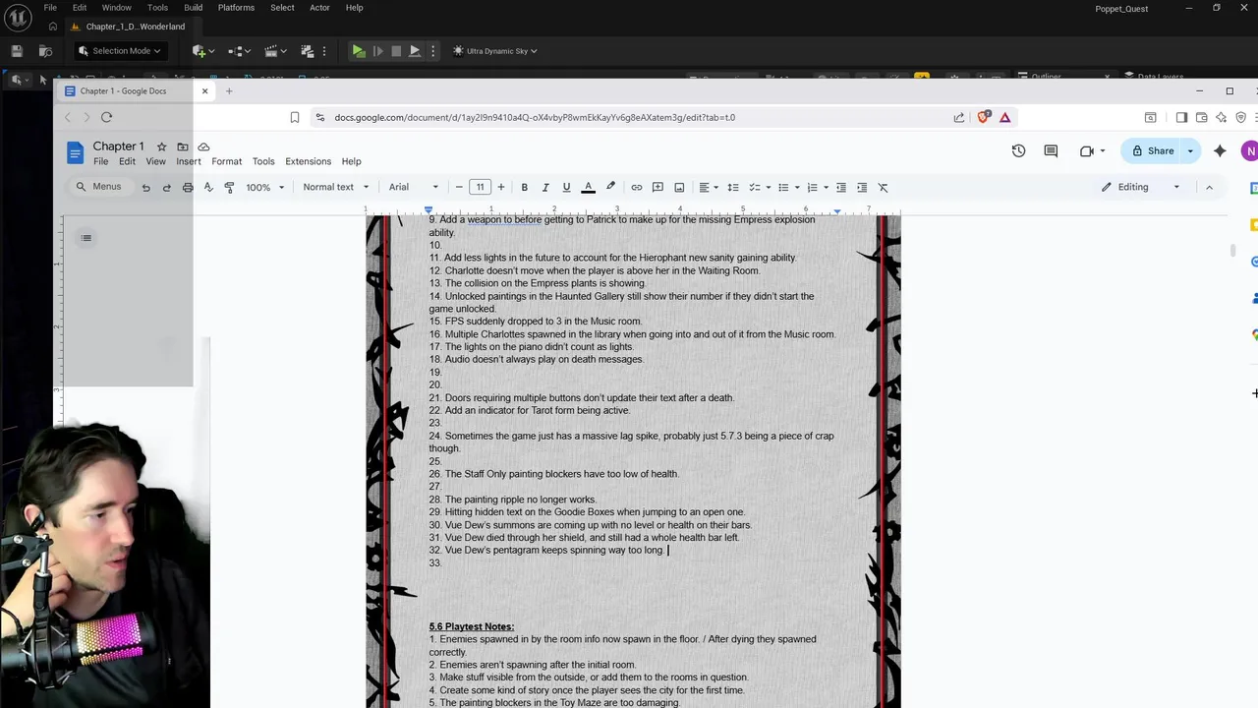Click the Unreal Editor Stop simulation button
This screenshot has height=708, width=1258.
(396, 51)
